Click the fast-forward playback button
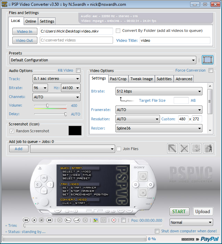The image size is (222, 244). click(49, 220)
